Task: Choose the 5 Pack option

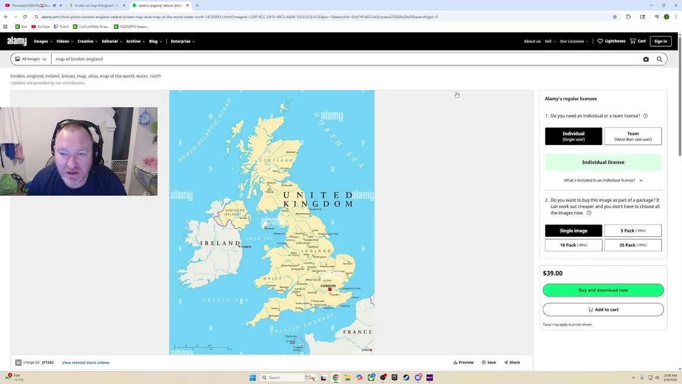Action: click(x=632, y=230)
